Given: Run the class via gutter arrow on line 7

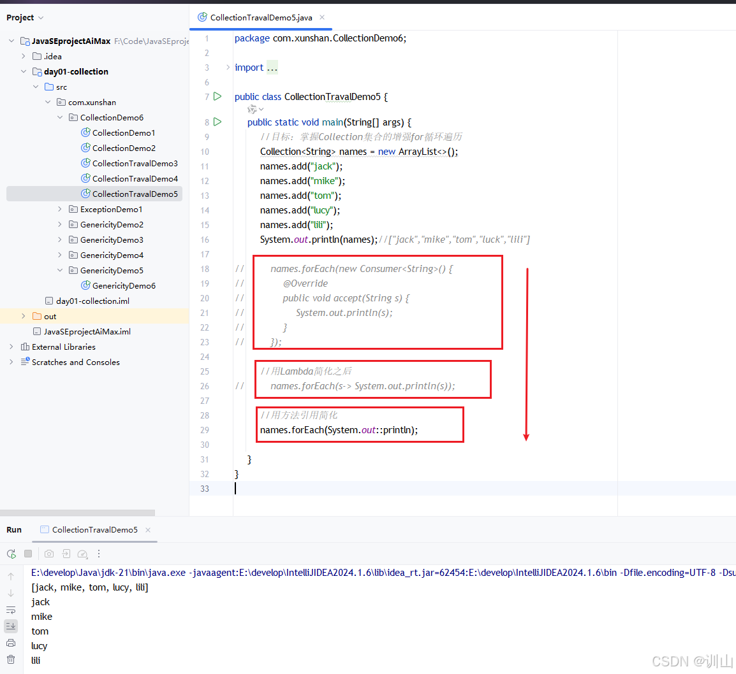Looking at the screenshot, I should [217, 96].
